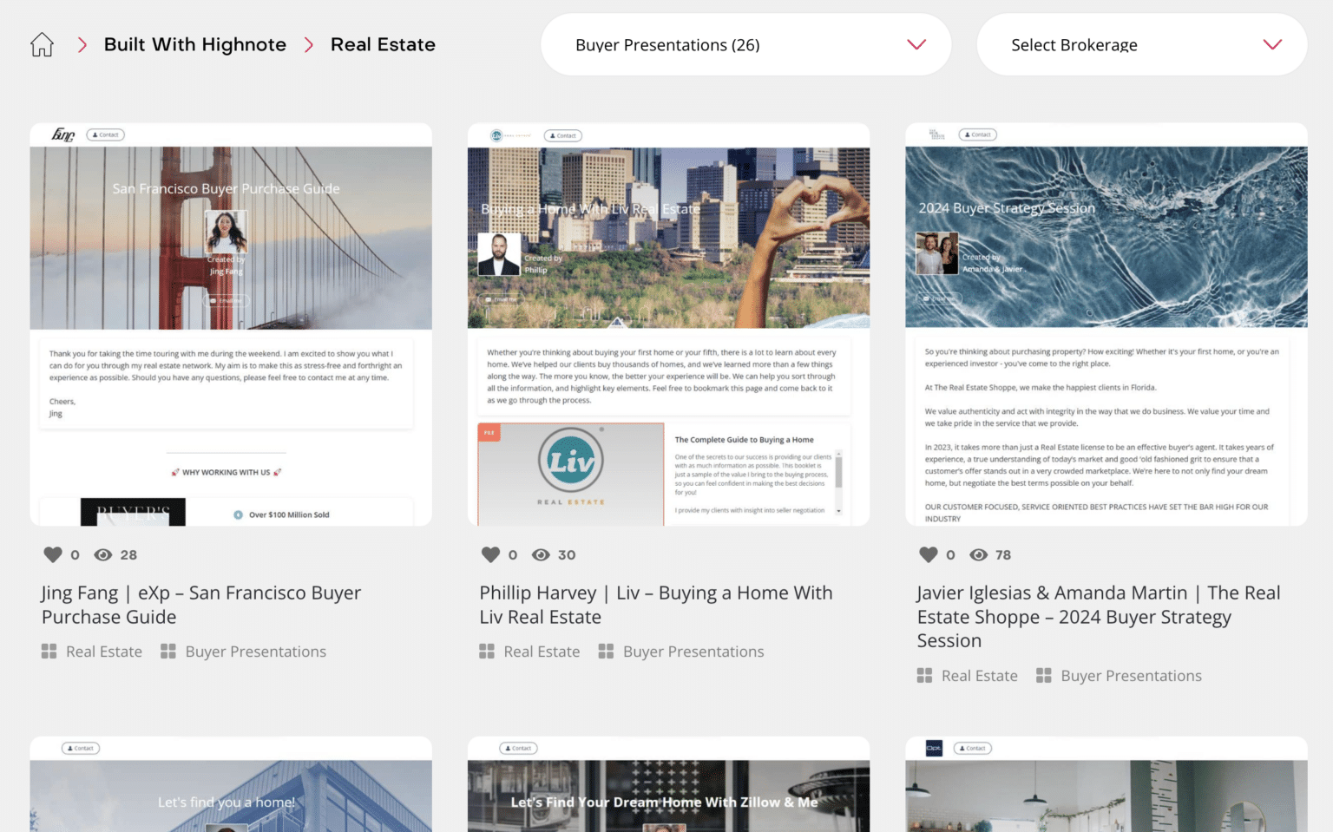Click the grid icon beside Real Estate on Jing Fang's card
The width and height of the screenshot is (1333, 832).
click(x=49, y=651)
